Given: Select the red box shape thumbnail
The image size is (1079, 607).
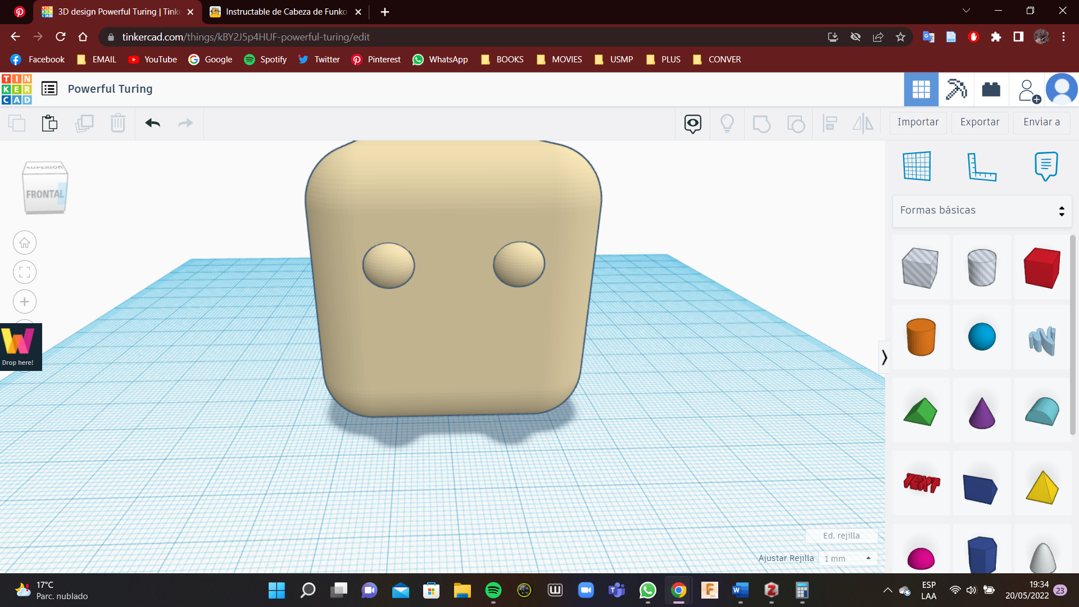Looking at the screenshot, I should coord(1042,268).
